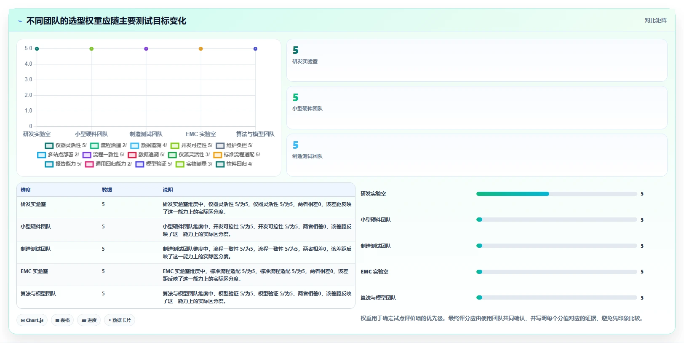The height and width of the screenshot is (343, 684).
Task: Toggle legend item 通用回归能力 2/
Action: [x=109, y=164]
